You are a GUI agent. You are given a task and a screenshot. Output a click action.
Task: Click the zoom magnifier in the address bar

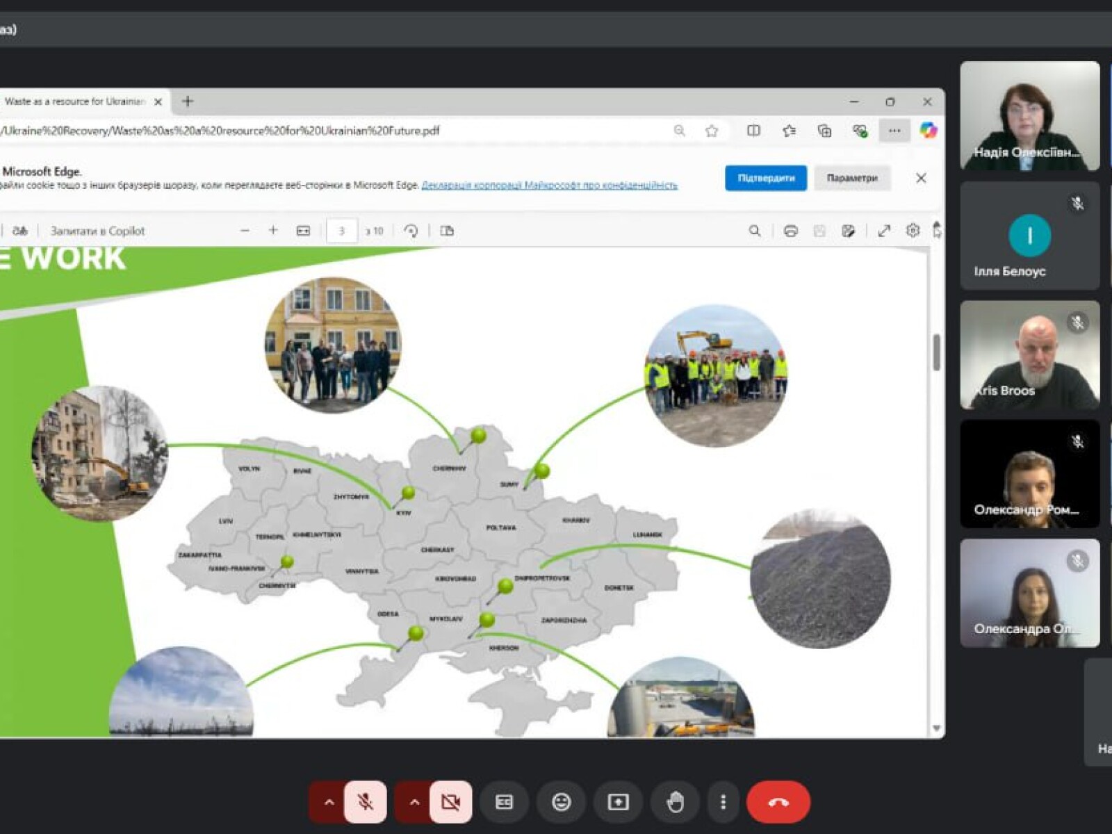679,131
